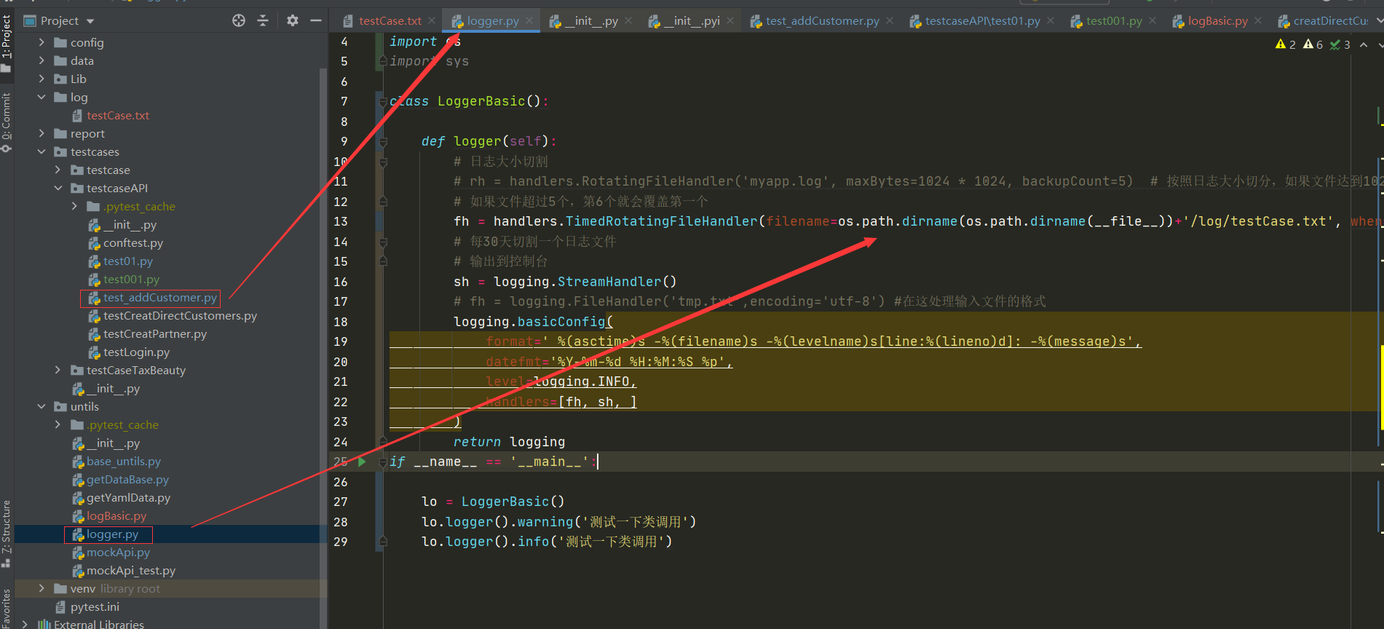This screenshot has height=629, width=1384.
Task: Click the collapse all icon in Project panel
Action: coord(263,20)
